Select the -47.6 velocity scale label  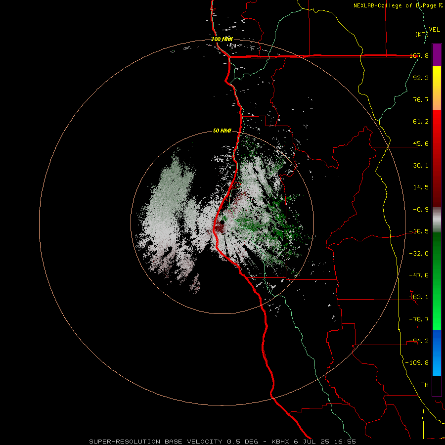pyautogui.click(x=419, y=275)
